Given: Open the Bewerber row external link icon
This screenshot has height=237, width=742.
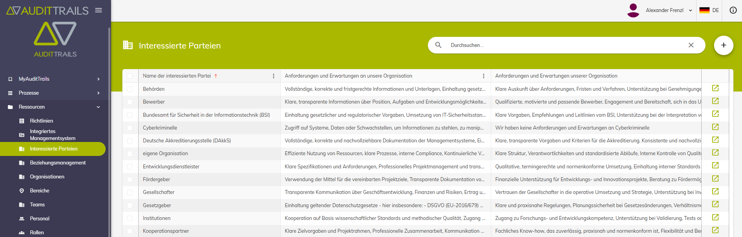Looking at the screenshot, I should (x=715, y=101).
